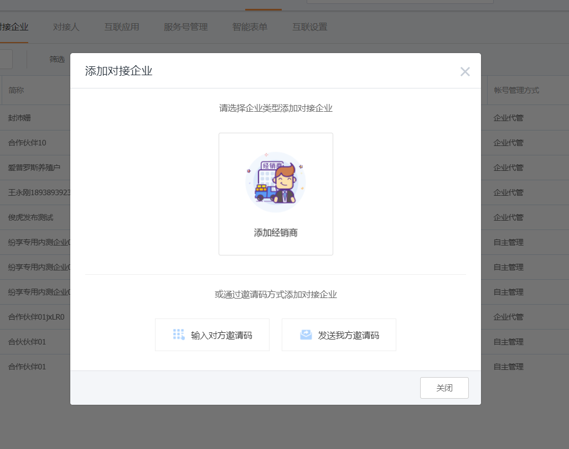Click the dialog heading 请选择企业类型添加对接企业
This screenshot has height=449, width=569.
tap(276, 108)
